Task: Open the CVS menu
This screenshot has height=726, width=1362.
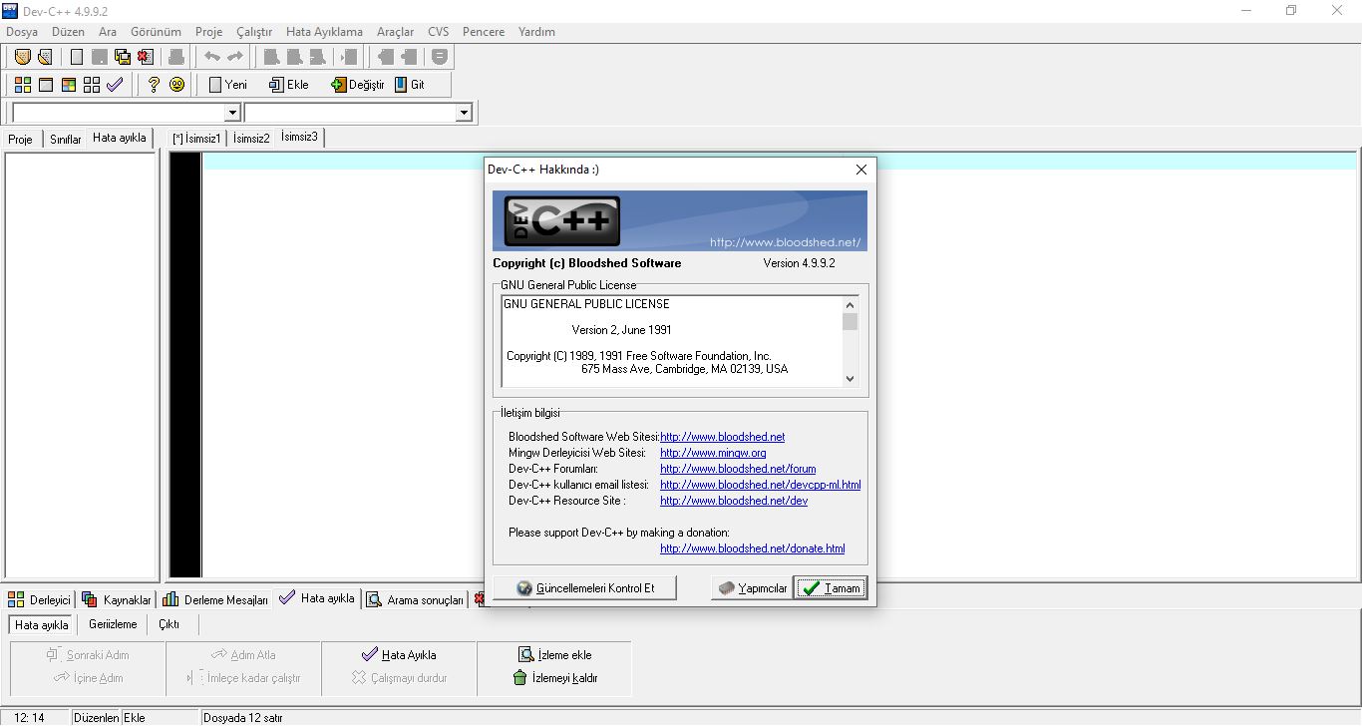Action: (x=439, y=32)
